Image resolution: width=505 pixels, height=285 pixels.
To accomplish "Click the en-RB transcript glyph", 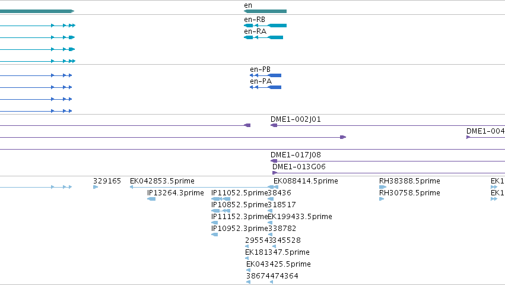I will click(265, 26).
